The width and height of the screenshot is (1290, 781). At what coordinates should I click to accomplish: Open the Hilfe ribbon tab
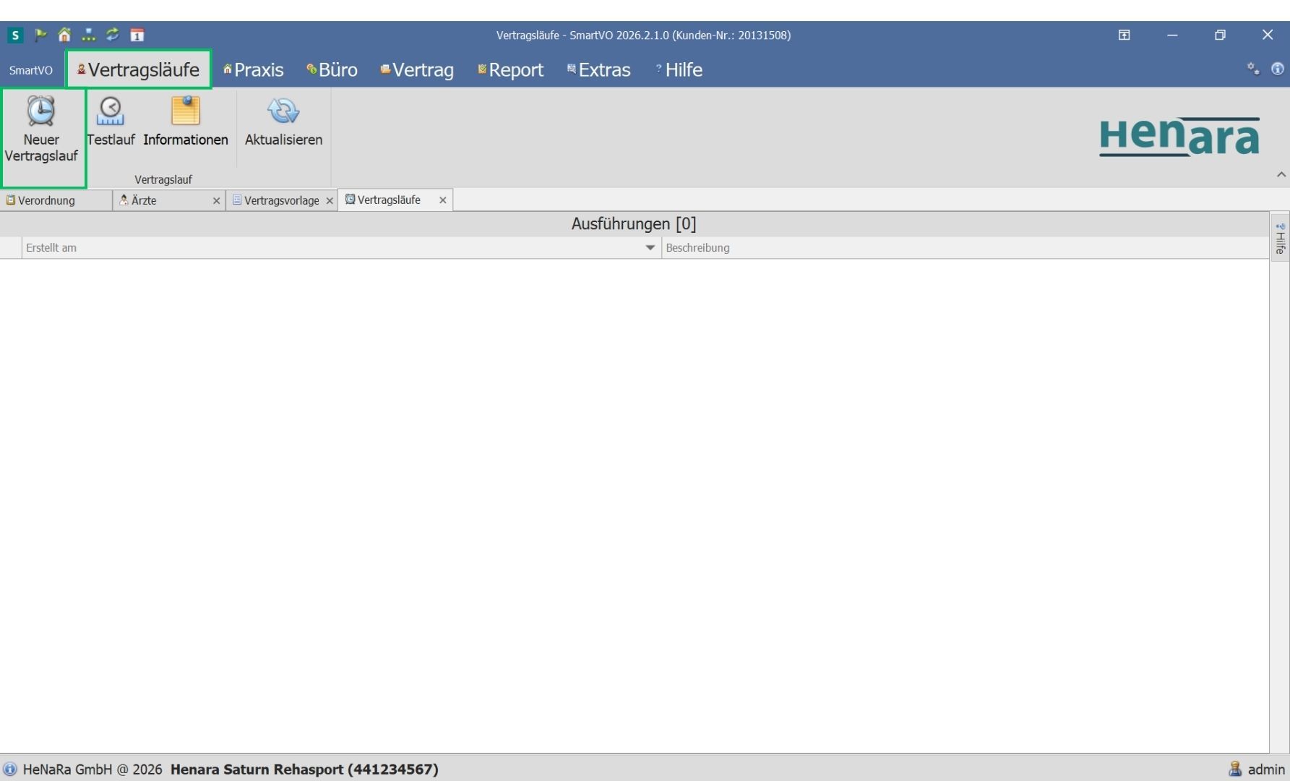pos(679,69)
